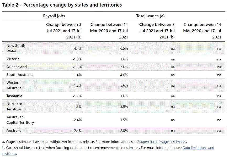
Task: Click the New South Wales row label
Action: 16,48
